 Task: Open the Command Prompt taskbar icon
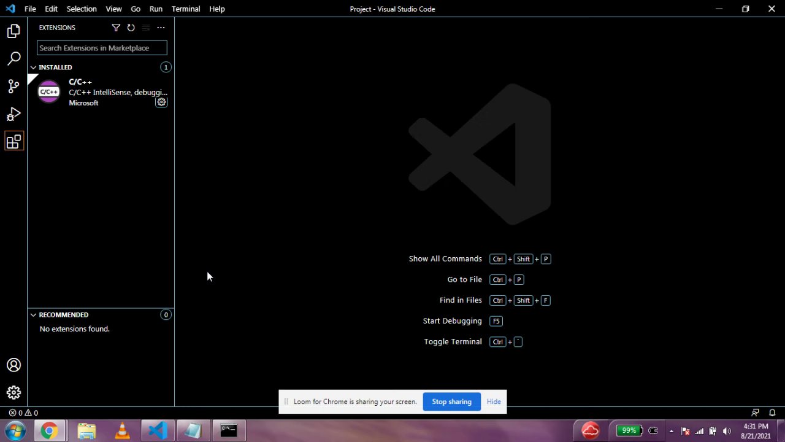(x=229, y=431)
